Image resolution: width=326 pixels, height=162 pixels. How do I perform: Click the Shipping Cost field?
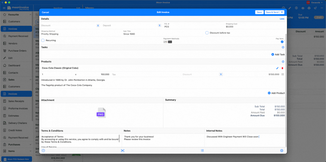tap(255, 25)
